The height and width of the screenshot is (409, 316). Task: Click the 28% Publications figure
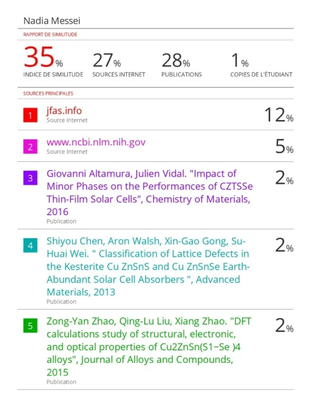(x=176, y=60)
